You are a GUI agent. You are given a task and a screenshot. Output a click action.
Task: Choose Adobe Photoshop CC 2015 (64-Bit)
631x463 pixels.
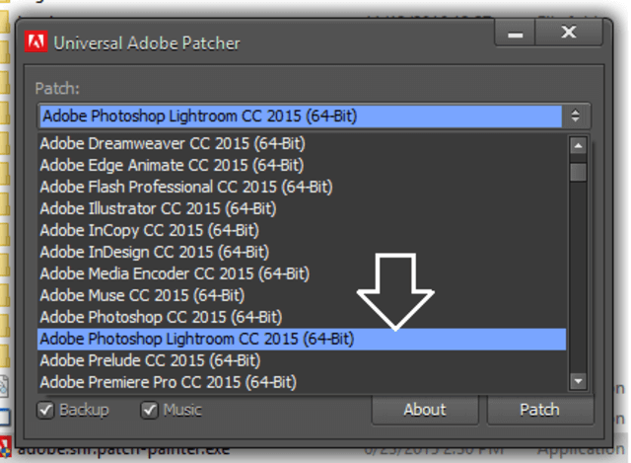coord(161,317)
